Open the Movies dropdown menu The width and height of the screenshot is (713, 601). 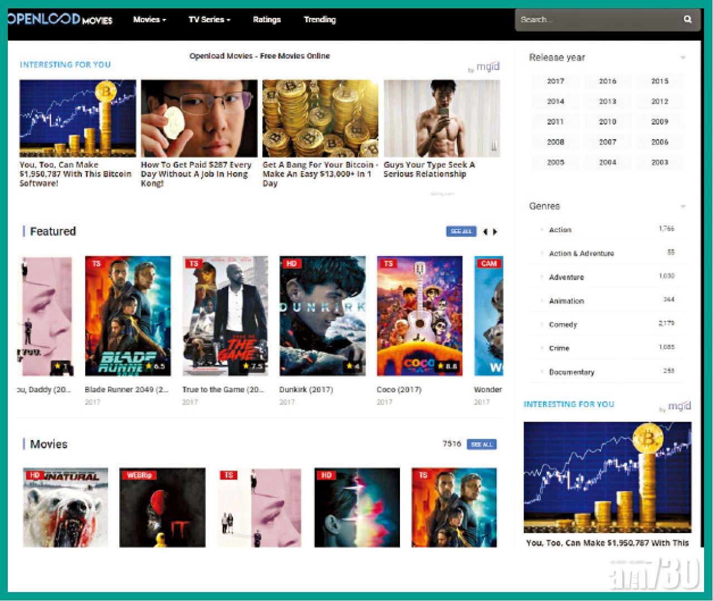click(x=149, y=19)
